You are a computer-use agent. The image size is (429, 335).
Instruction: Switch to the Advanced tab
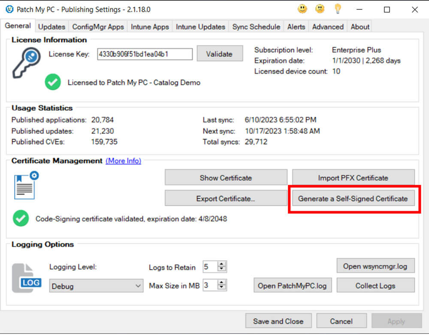(328, 27)
